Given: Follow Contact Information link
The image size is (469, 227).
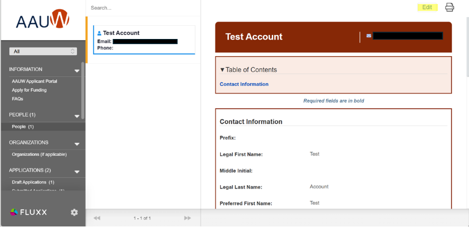Looking at the screenshot, I should click(x=244, y=84).
